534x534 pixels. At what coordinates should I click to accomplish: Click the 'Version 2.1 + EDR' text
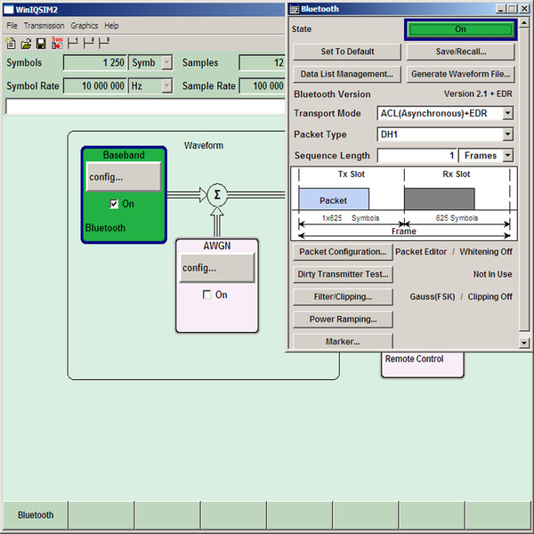pyautogui.click(x=478, y=94)
